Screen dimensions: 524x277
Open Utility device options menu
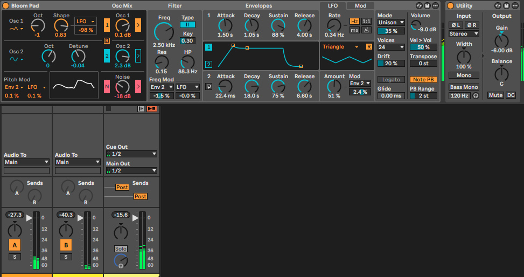[515, 6]
